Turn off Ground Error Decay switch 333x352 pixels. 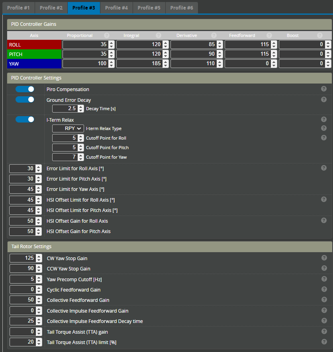(25, 99)
